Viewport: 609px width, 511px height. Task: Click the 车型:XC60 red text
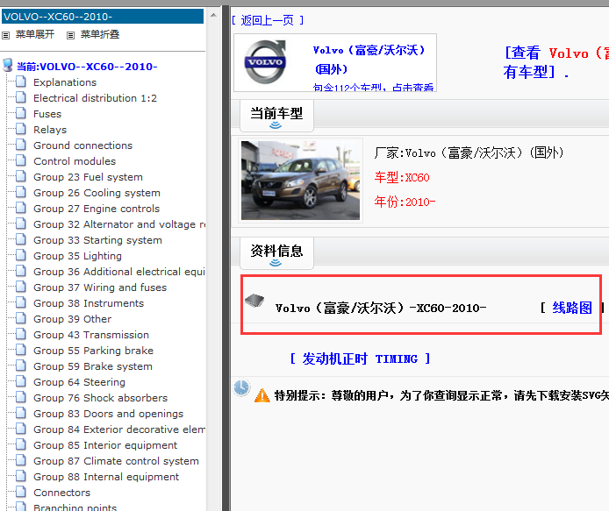tap(402, 177)
